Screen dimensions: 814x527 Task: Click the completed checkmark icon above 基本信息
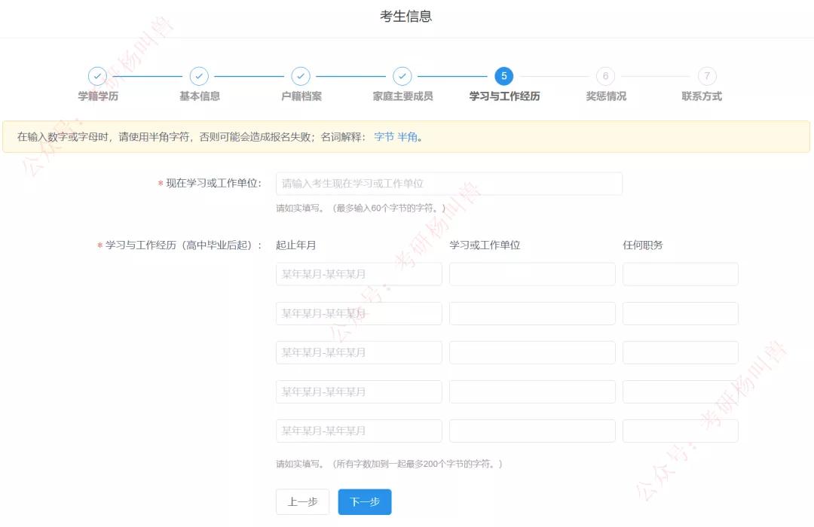click(199, 76)
